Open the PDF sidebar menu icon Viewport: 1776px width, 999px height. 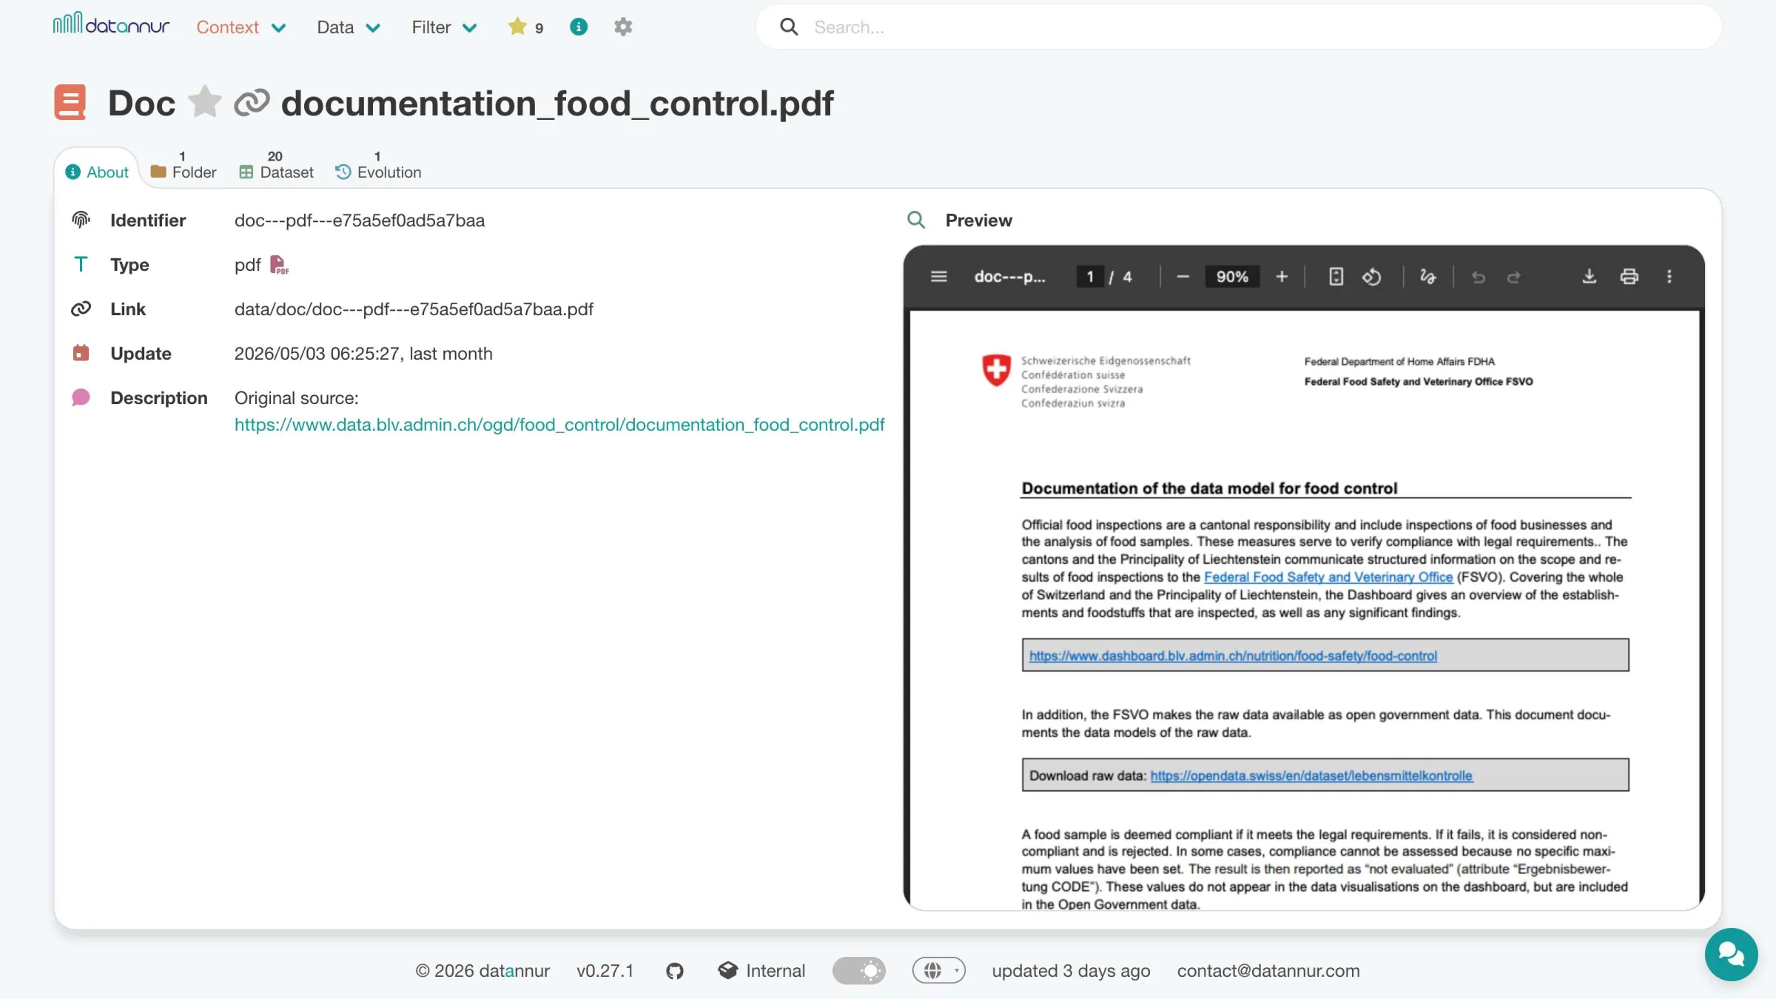[x=938, y=277]
